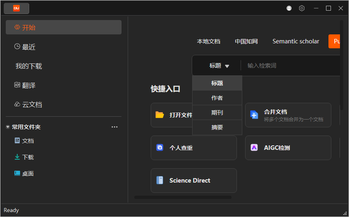The width and height of the screenshot is (349, 217).
Task: Click the 打开文件 open file card
Action: tap(171, 115)
